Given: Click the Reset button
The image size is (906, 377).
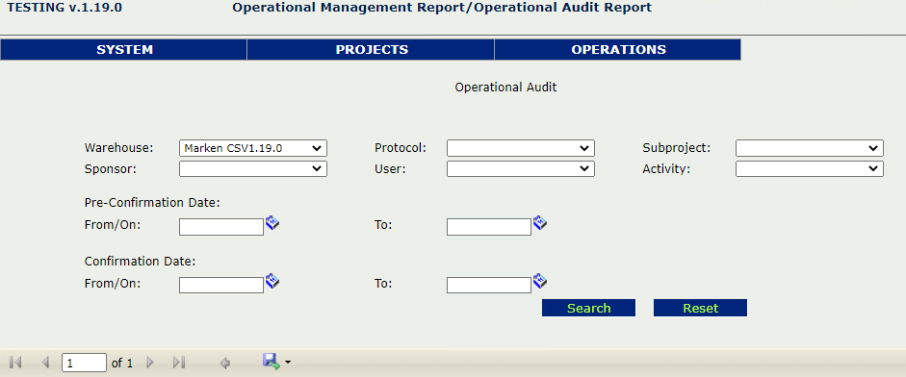Looking at the screenshot, I should (x=700, y=308).
